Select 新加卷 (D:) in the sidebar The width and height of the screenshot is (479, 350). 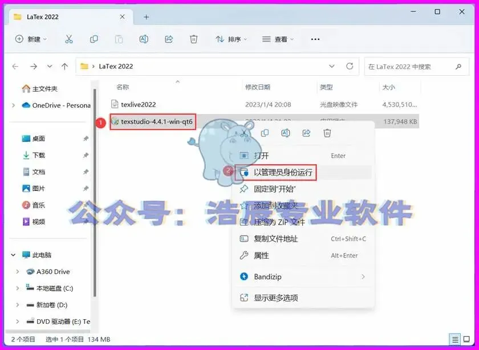[47, 305]
